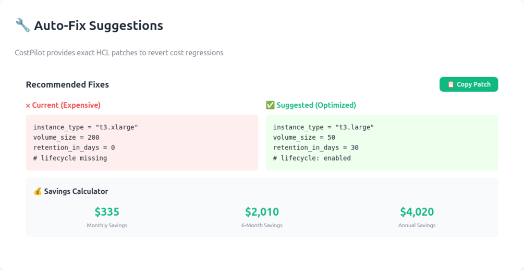Click the red X before Current (Expensive)

tap(28, 106)
